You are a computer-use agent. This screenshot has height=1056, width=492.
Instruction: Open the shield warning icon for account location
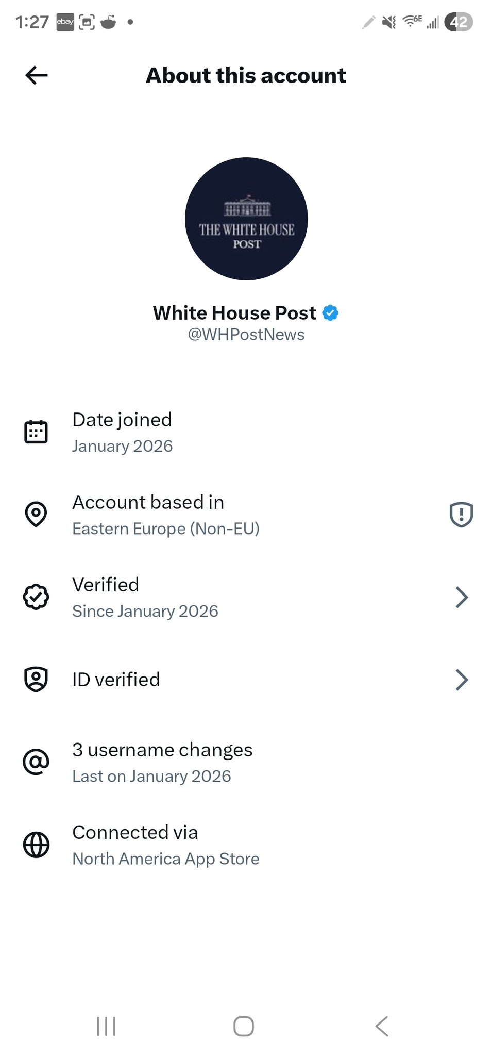(x=461, y=514)
